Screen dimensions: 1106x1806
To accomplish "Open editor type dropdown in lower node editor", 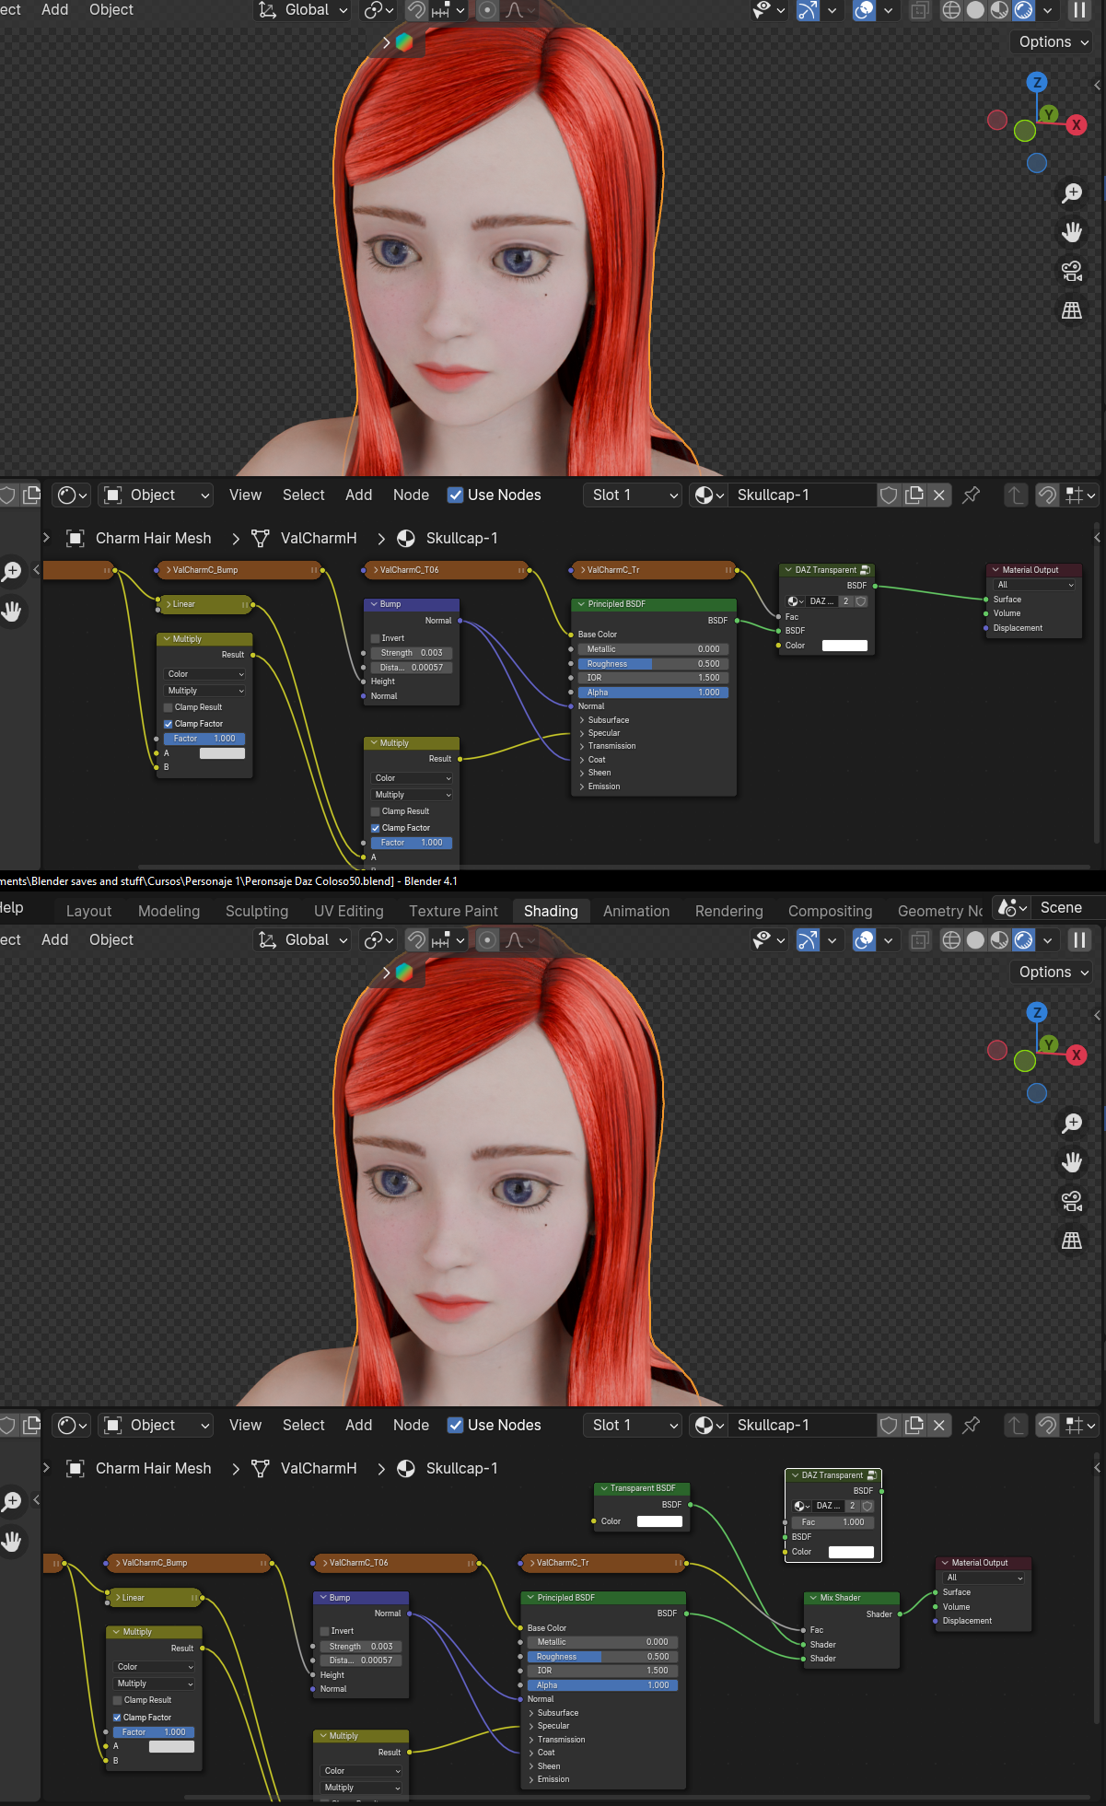I will pyautogui.click(x=72, y=1425).
